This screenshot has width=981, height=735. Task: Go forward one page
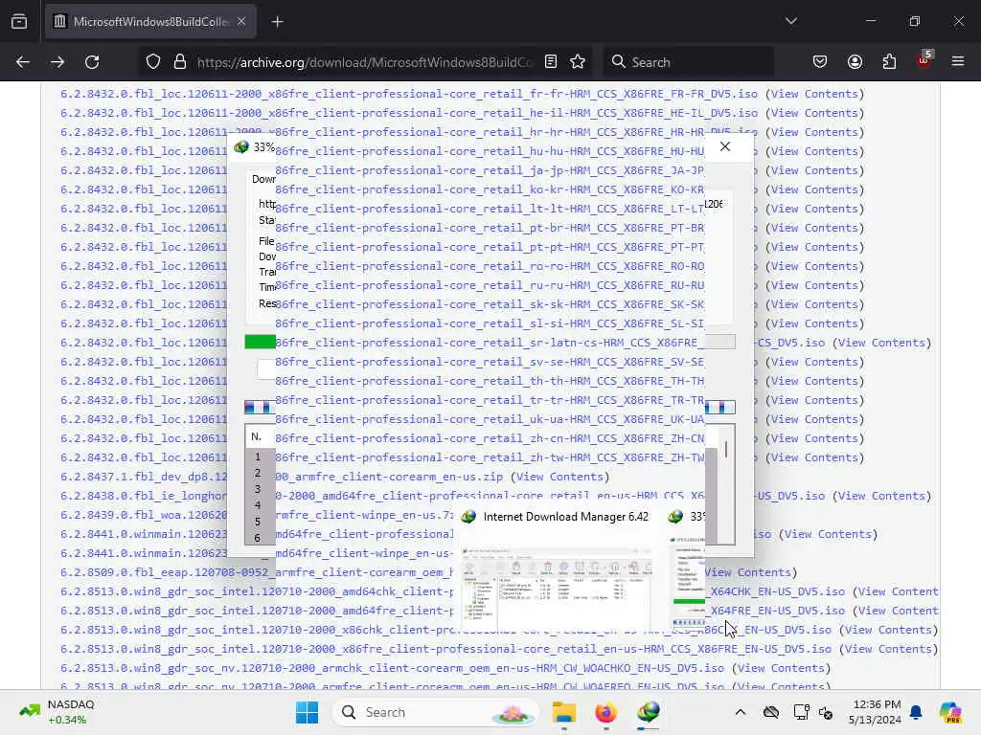(57, 62)
